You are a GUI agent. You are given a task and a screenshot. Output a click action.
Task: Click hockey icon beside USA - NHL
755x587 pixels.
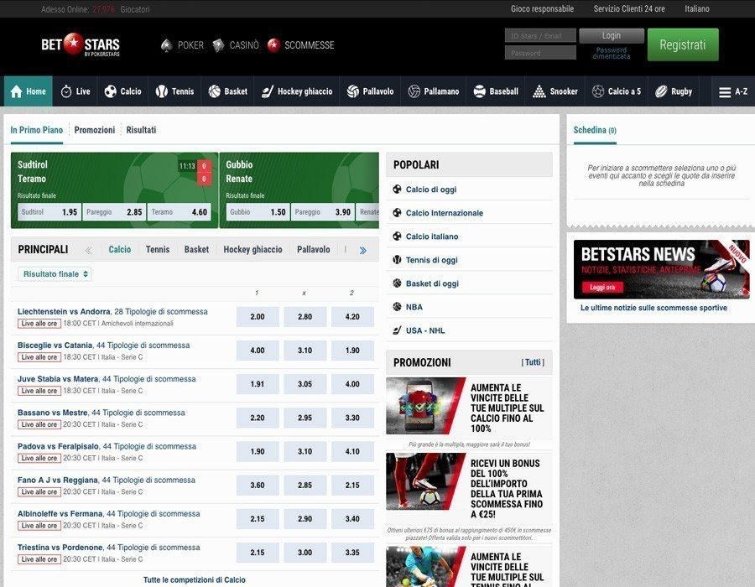tap(397, 330)
